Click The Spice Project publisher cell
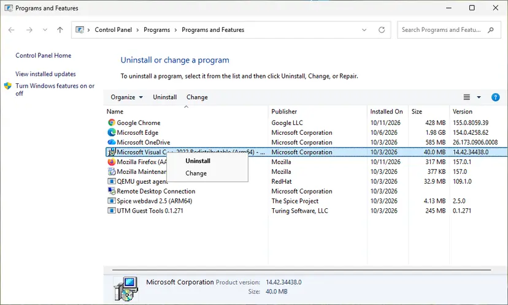The height and width of the screenshot is (305, 508). point(295,201)
